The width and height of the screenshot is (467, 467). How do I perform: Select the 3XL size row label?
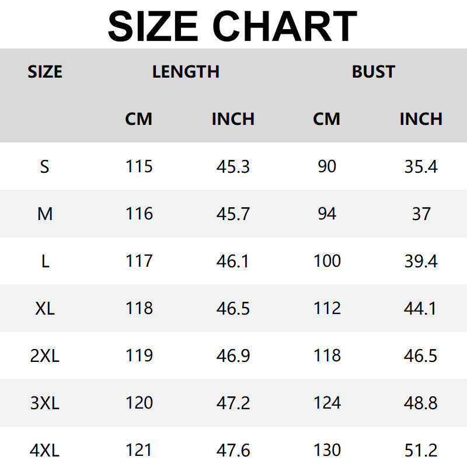(45, 403)
